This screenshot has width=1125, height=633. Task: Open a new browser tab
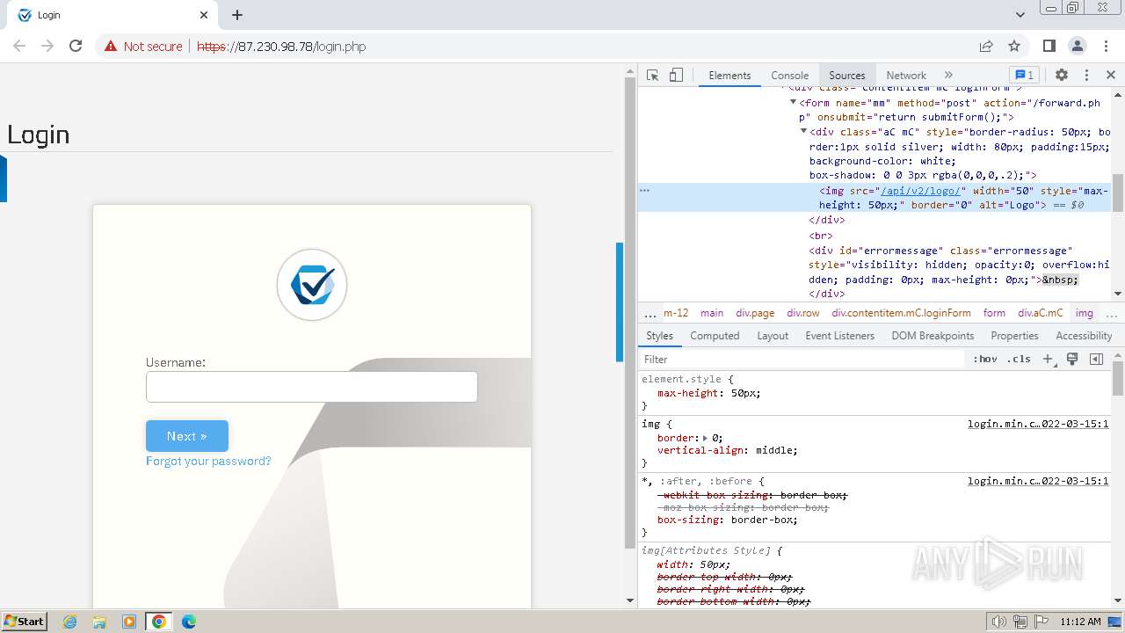click(x=237, y=15)
